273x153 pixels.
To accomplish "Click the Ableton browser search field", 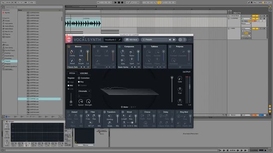I will click(34, 7).
